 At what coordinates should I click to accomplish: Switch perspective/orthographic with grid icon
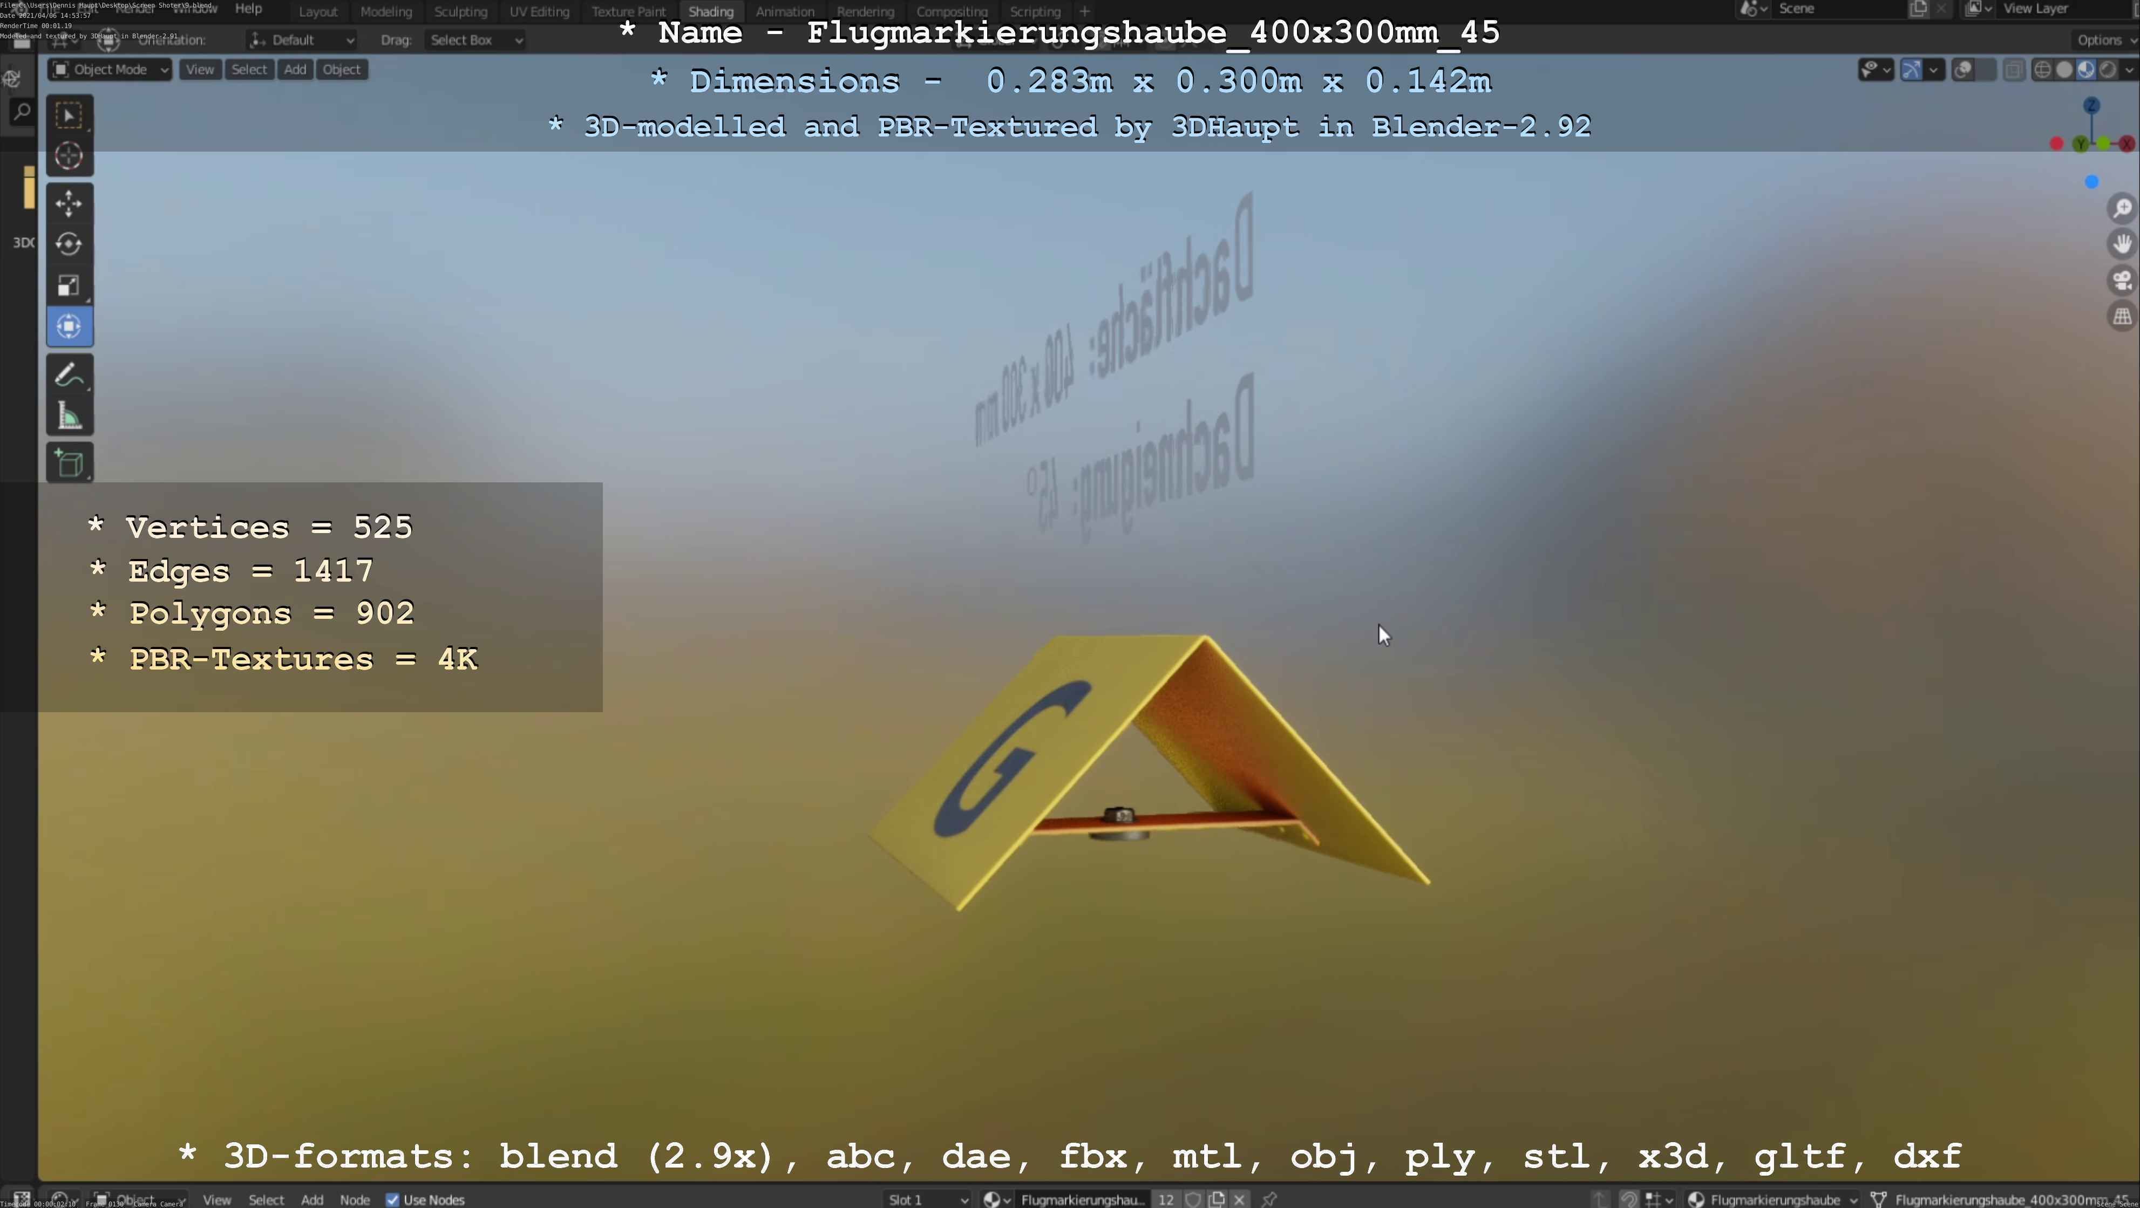tap(2123, 316)
